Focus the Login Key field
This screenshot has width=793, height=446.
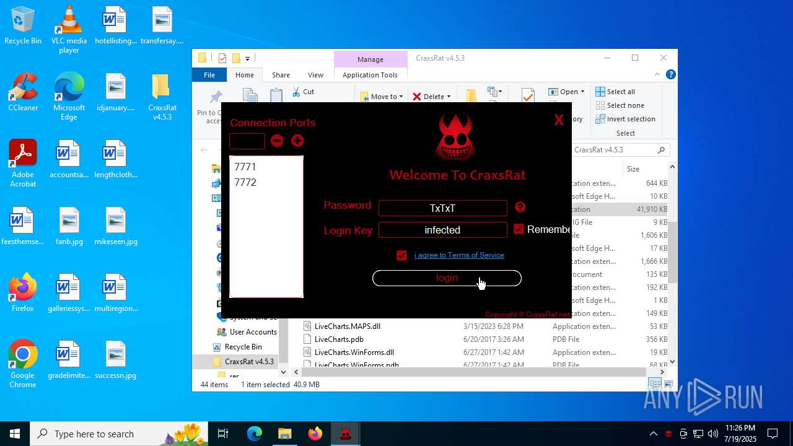[442, 230]
